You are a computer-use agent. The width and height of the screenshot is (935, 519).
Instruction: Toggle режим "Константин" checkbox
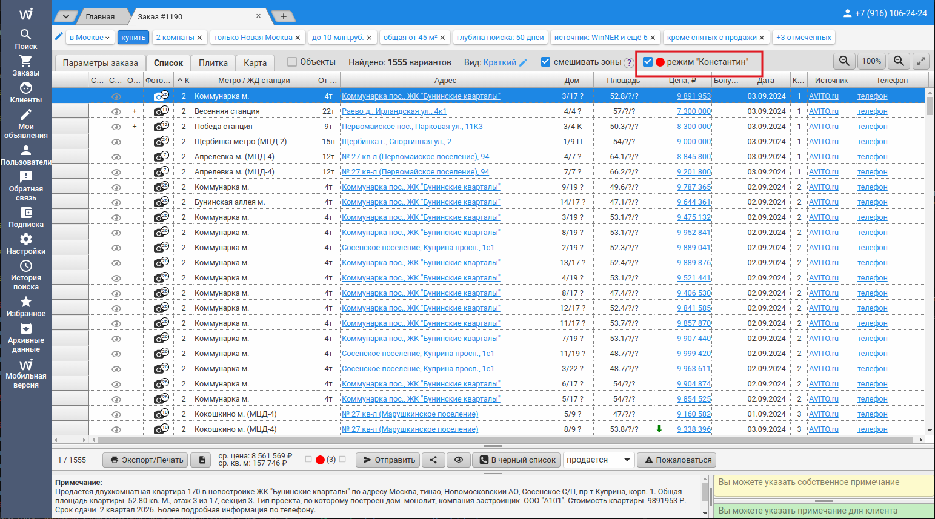[x=648, y=62]
